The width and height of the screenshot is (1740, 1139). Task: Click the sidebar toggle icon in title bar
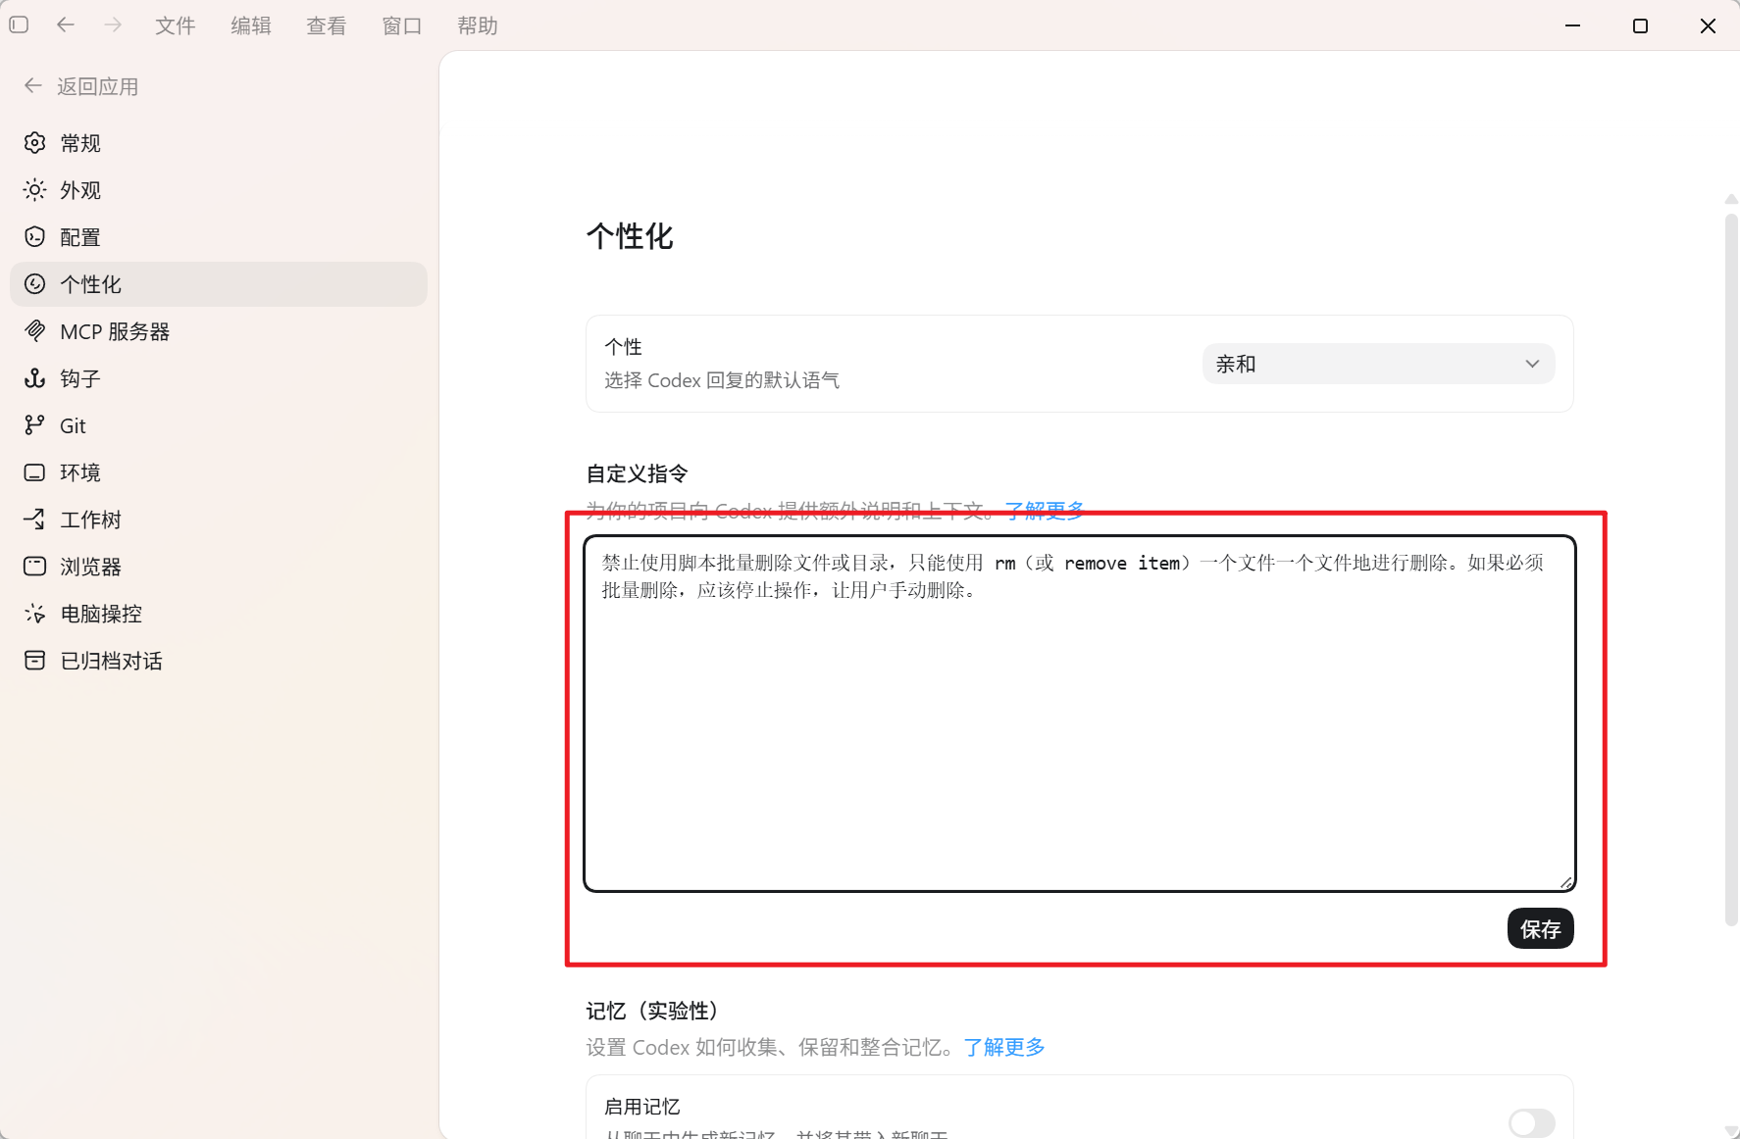(19, 25)
